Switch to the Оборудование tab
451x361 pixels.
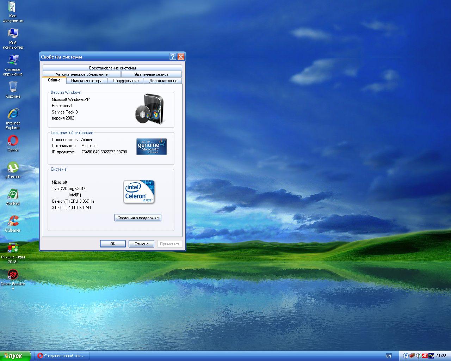pyautogui.click(x=125, y=81)
